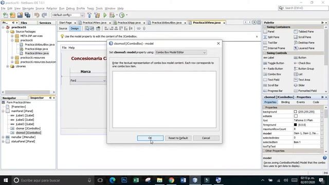The width and height of the screenshot is (329, 185).
Task: Switch to the Practica16App.java tab
Action: [129, 23]
